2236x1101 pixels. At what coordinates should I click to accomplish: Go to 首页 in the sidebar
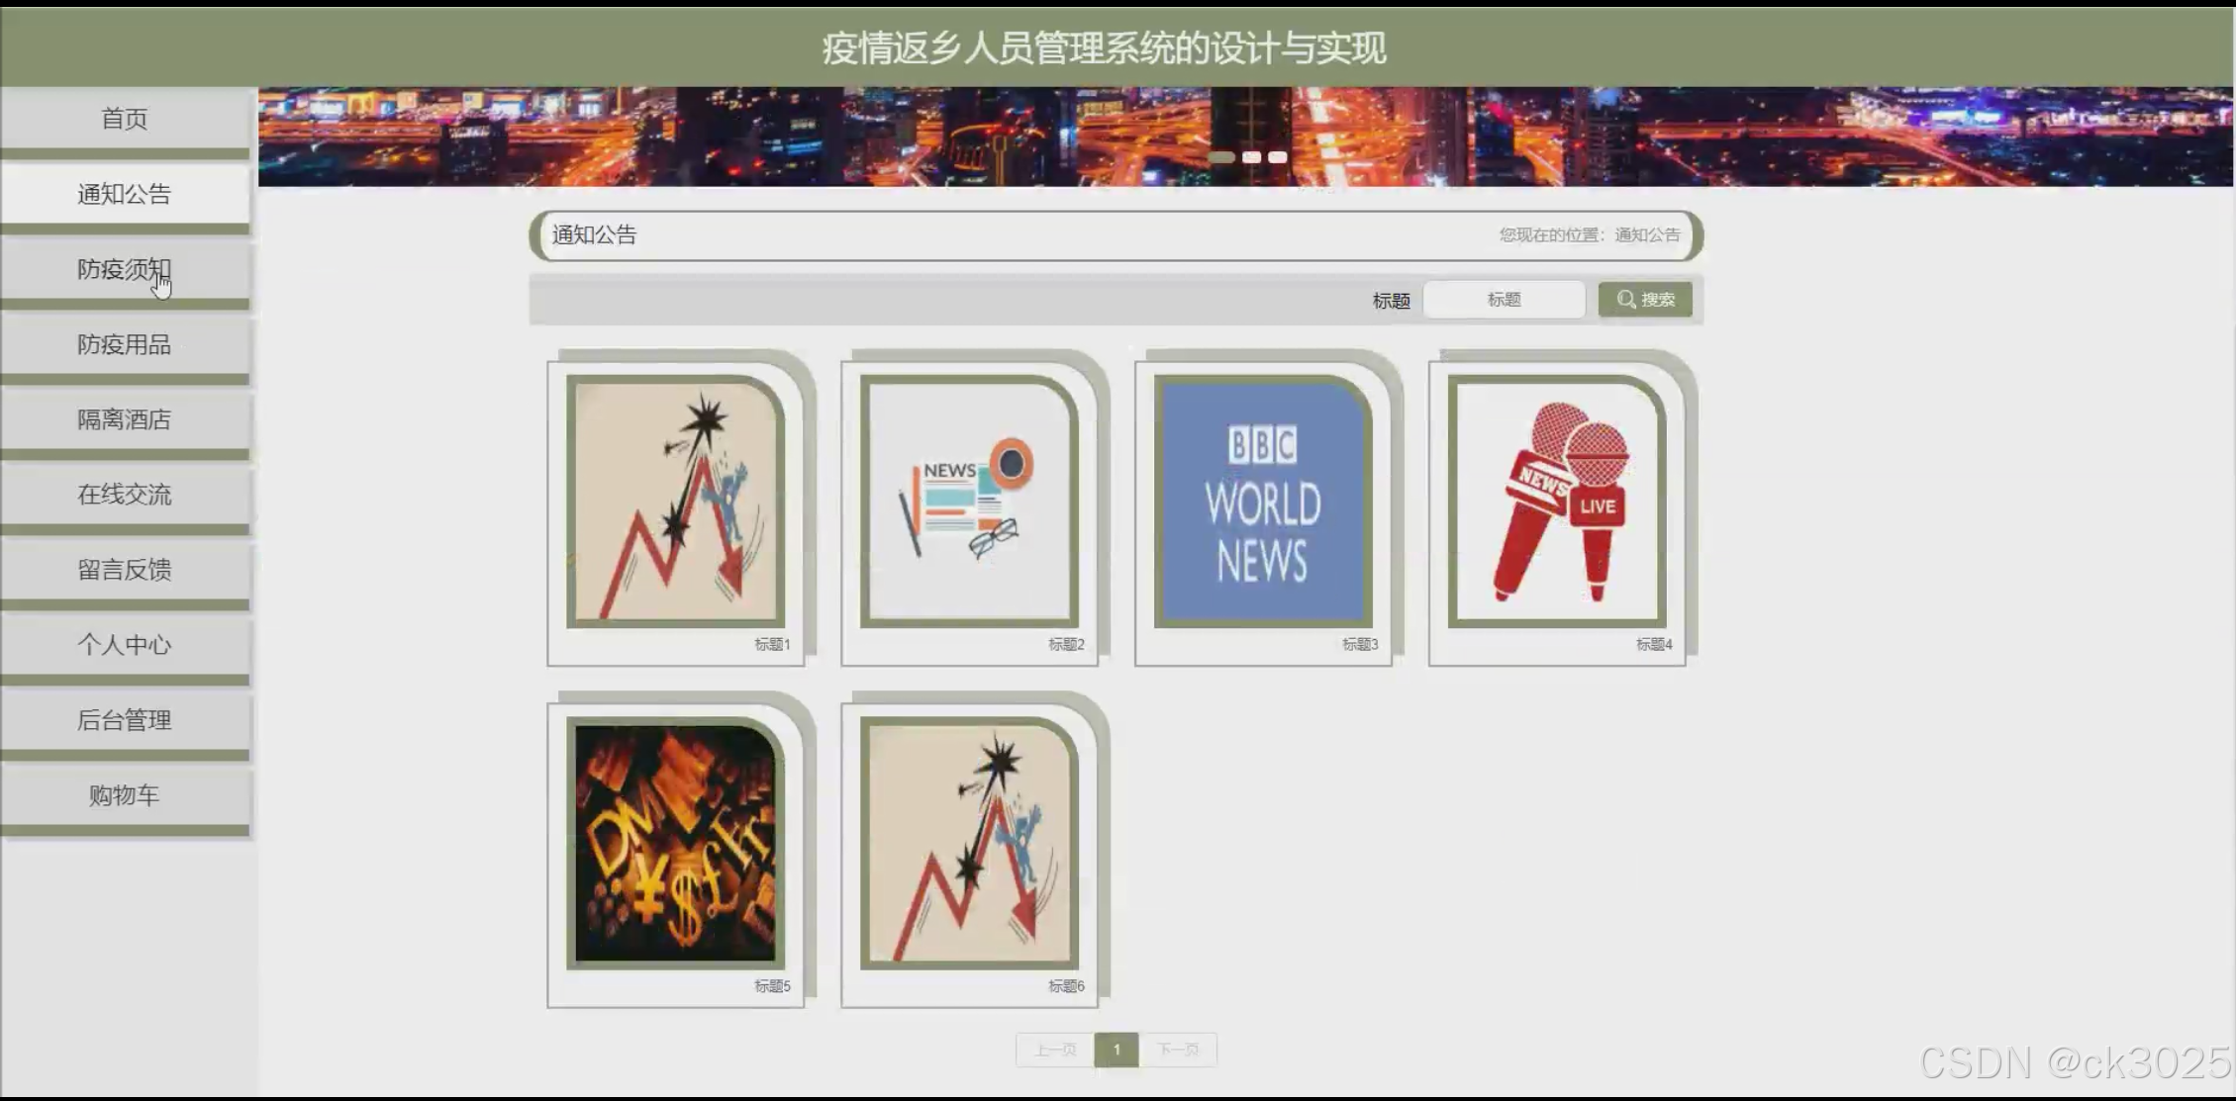pyautogui.click(x=125, y=119)
